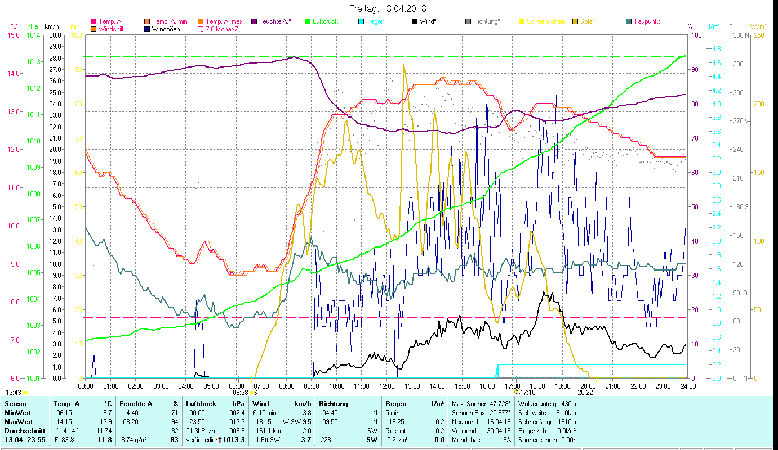778x450 pixels.
Task: Click the sunset sun icon beside 20:22
Action: (x=597, y=393)
